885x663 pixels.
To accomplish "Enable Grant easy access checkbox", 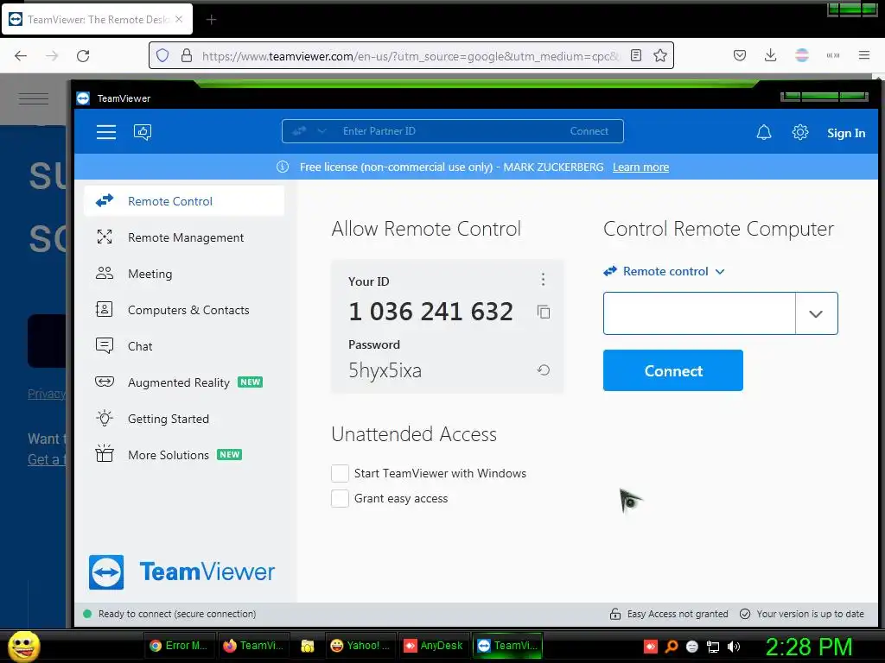I will point(340,498).
